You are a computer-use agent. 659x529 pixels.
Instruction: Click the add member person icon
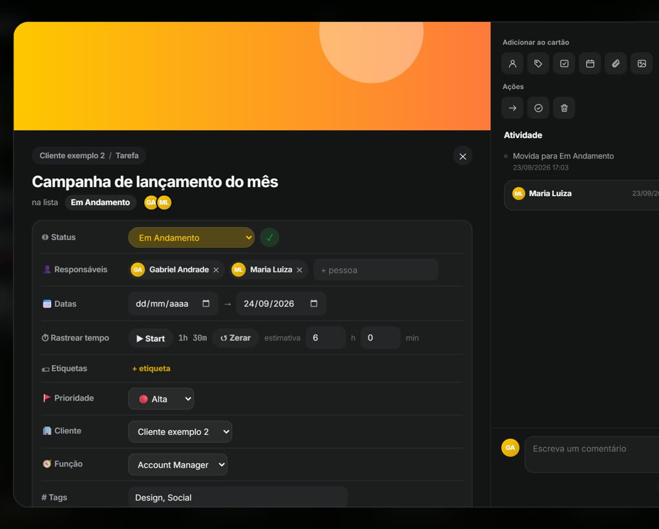pos(512,64)
